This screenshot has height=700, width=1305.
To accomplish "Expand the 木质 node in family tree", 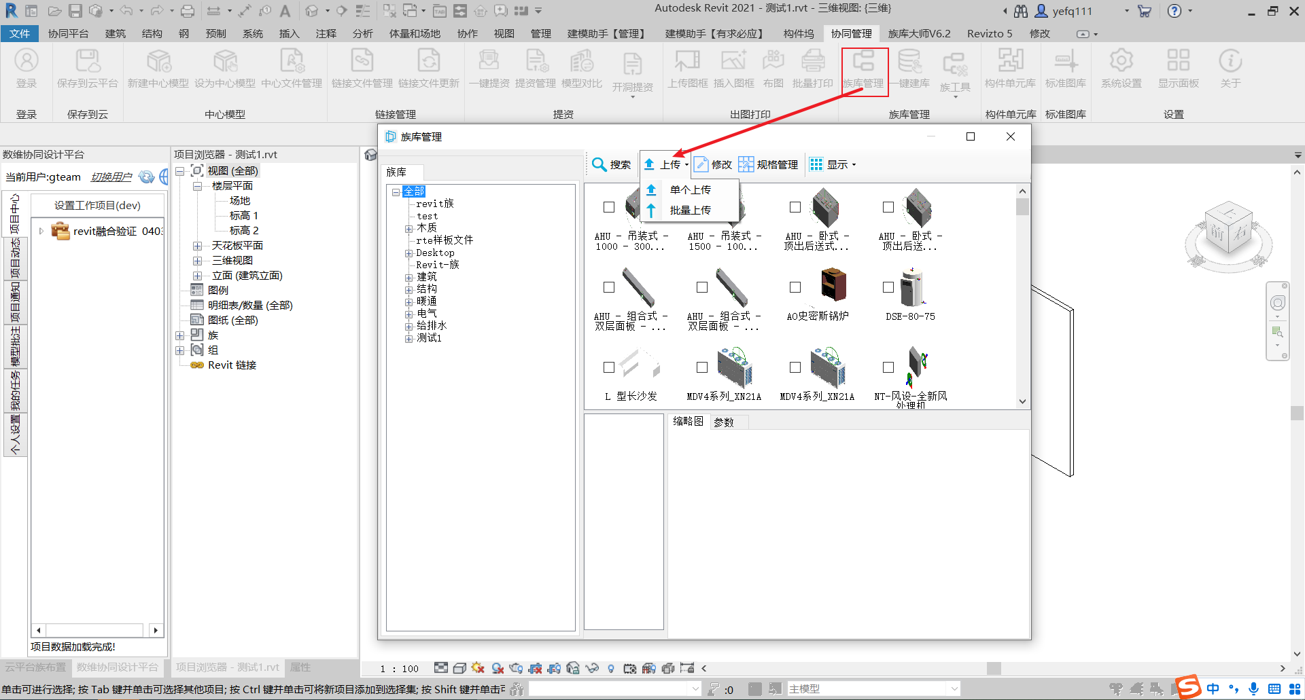I will [x=409, y=229].
